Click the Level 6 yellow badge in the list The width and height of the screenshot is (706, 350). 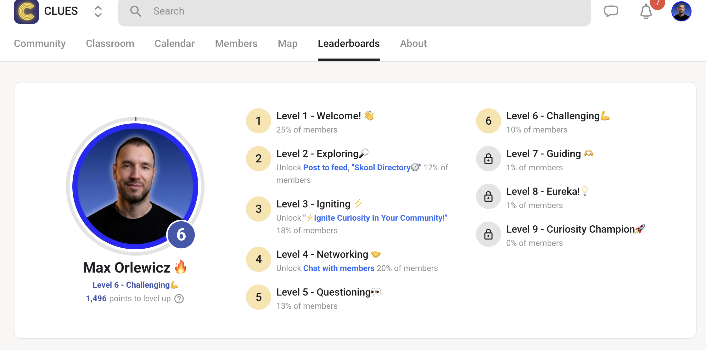pyautogui.click(x=488, y=121)
